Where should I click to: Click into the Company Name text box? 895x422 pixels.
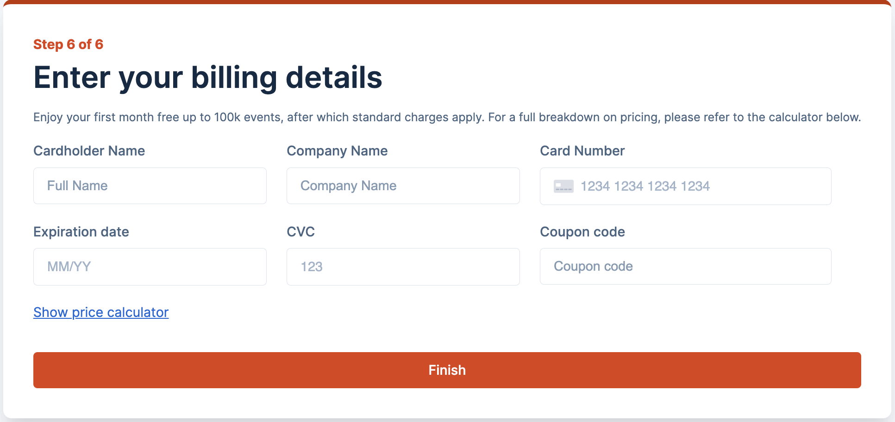click(403, 186)
